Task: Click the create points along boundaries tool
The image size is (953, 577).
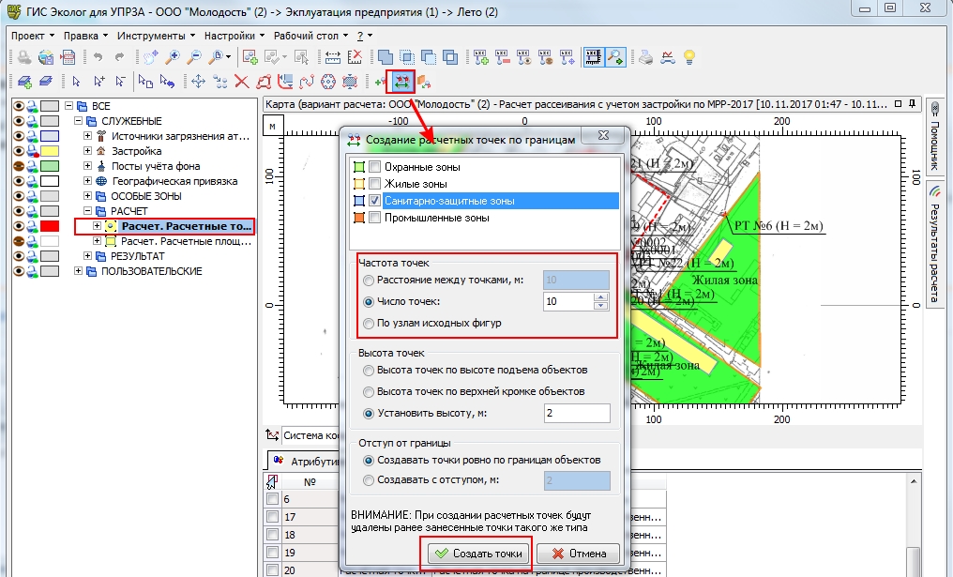Action: click(x=403, y=81)
